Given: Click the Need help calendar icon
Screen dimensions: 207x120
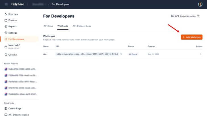Looking at the screenshot, I should 6,47.
